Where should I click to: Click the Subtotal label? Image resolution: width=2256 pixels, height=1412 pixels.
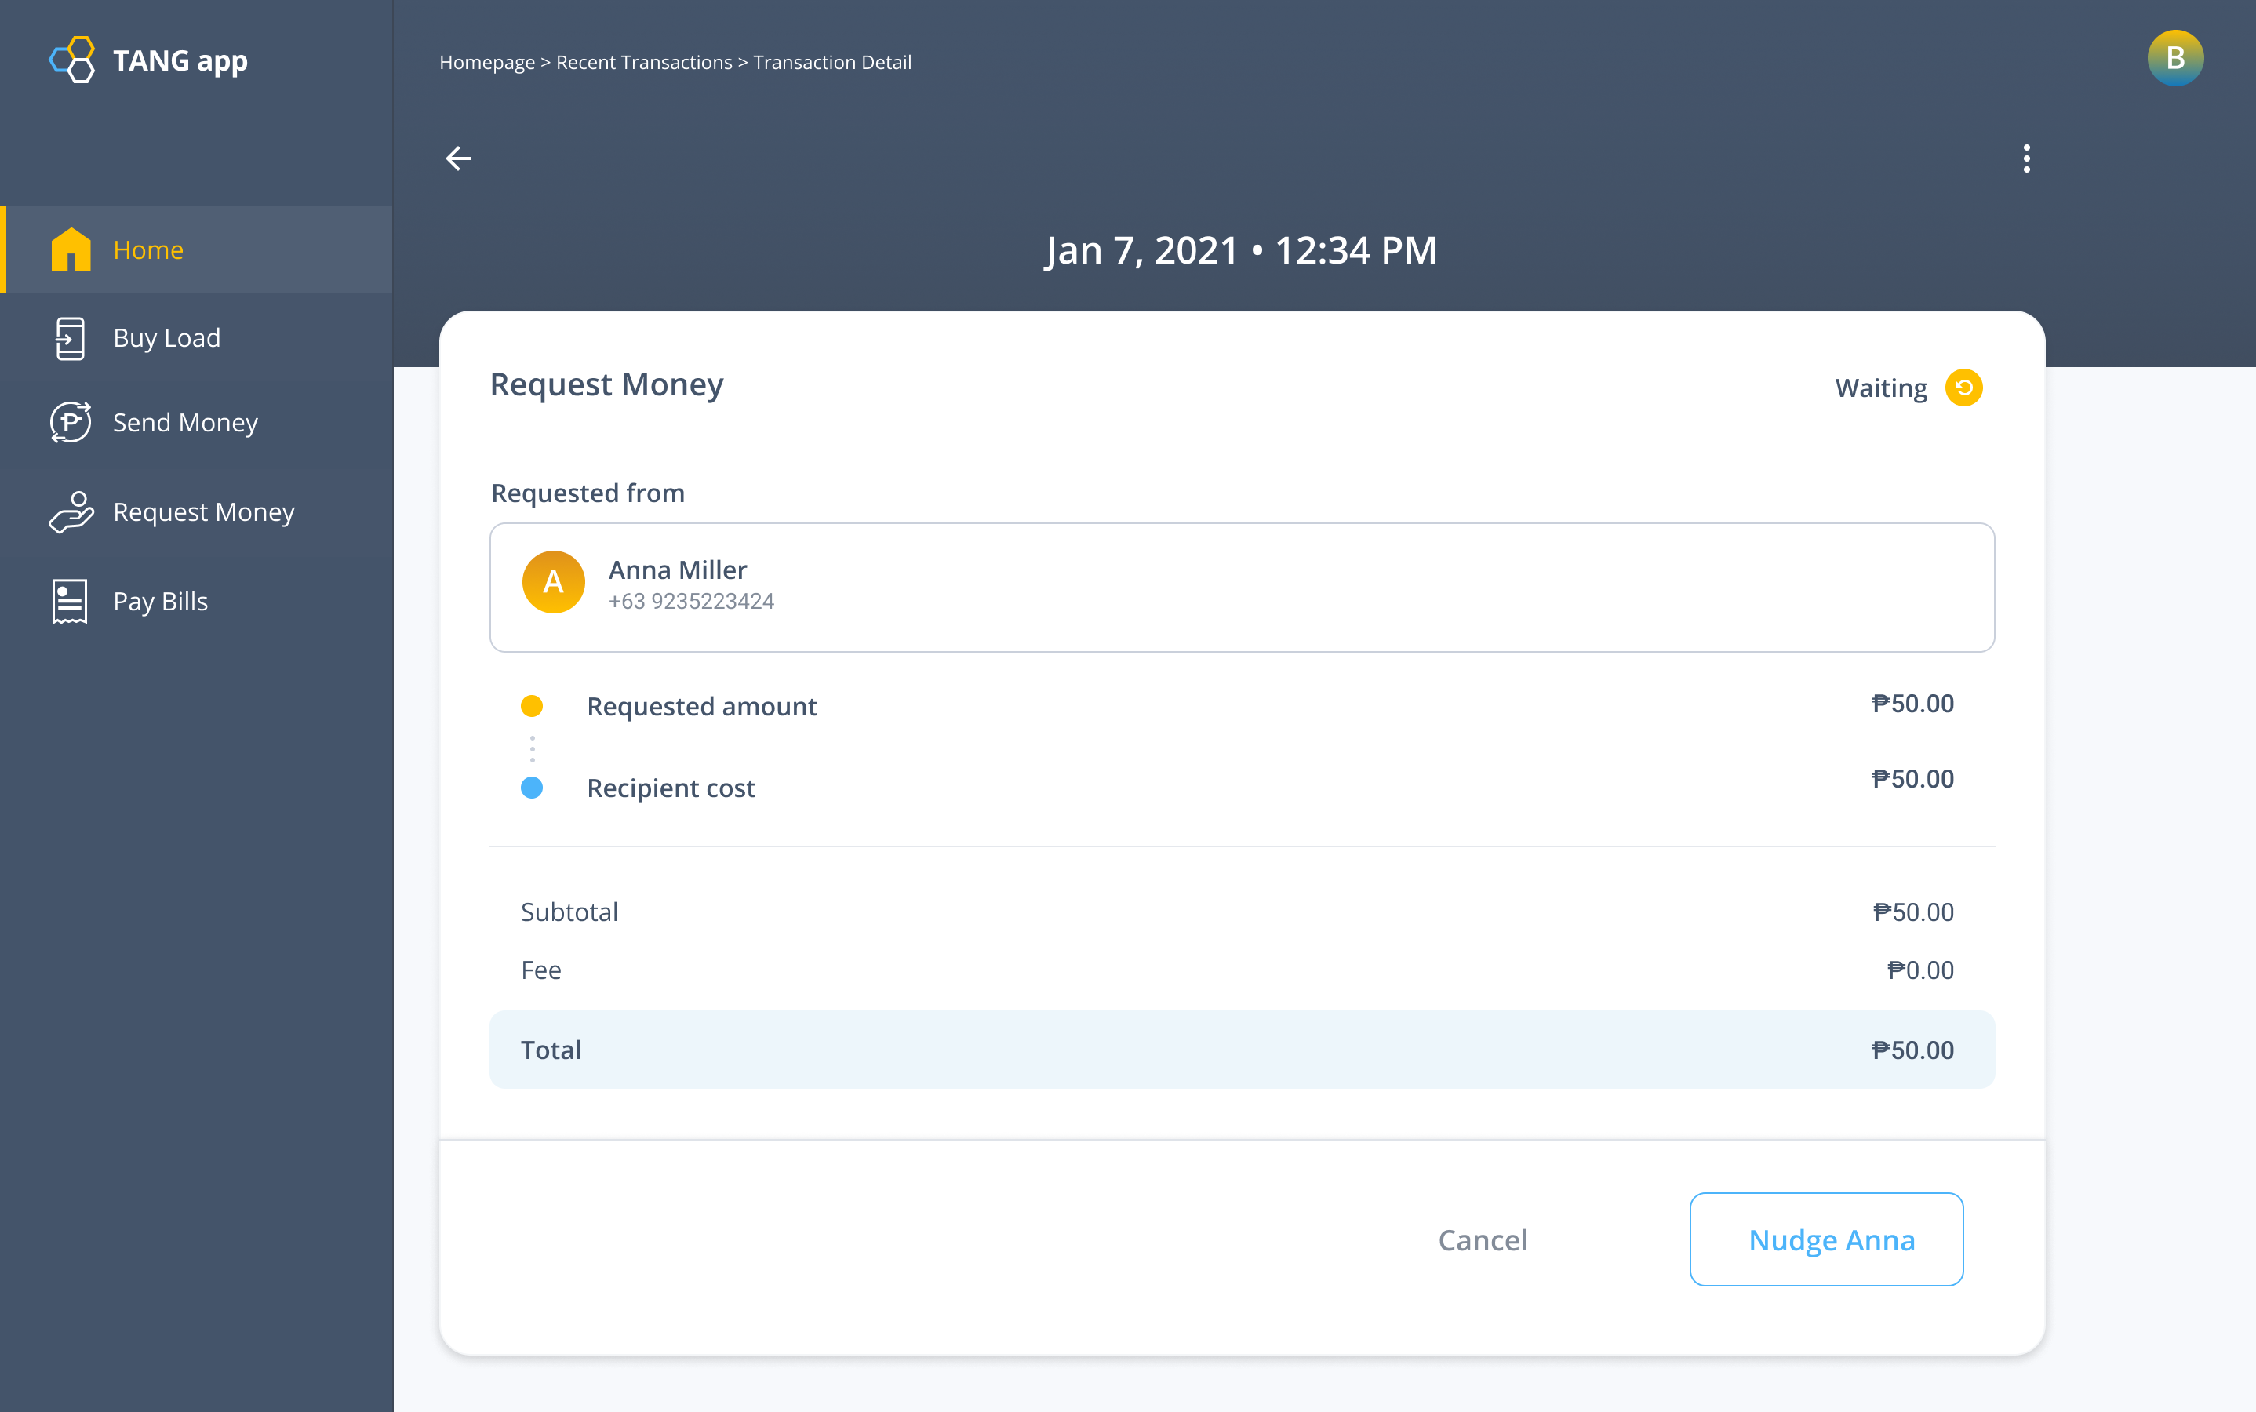(569, 912)
